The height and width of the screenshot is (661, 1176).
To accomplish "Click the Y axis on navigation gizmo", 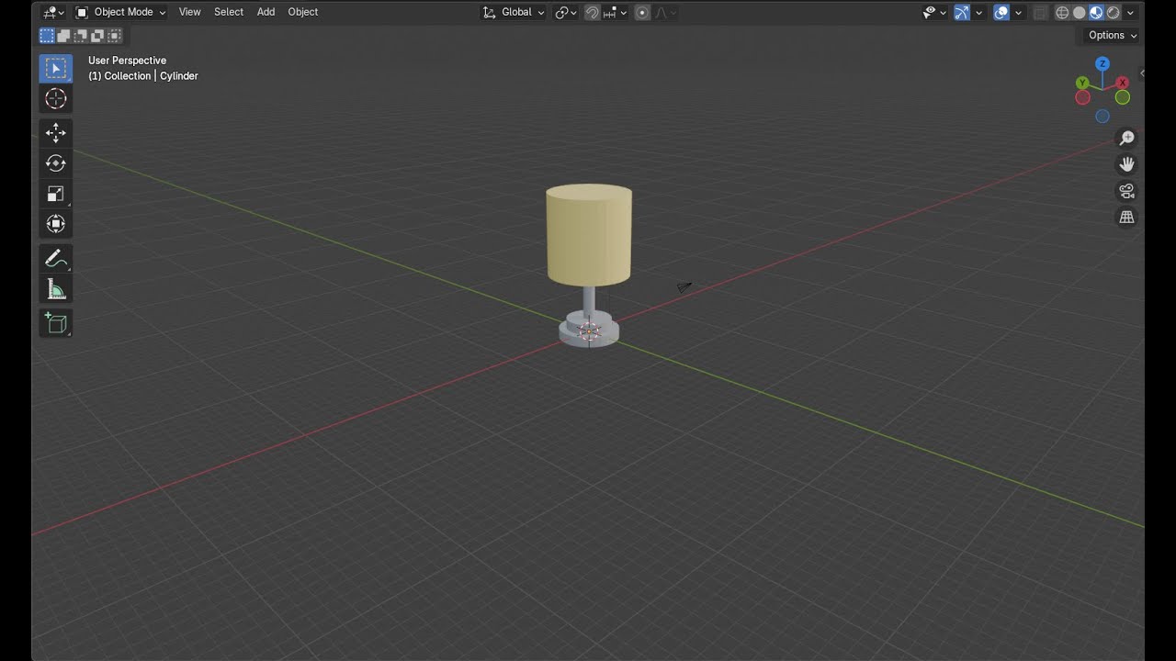I will coord(1083,83).
